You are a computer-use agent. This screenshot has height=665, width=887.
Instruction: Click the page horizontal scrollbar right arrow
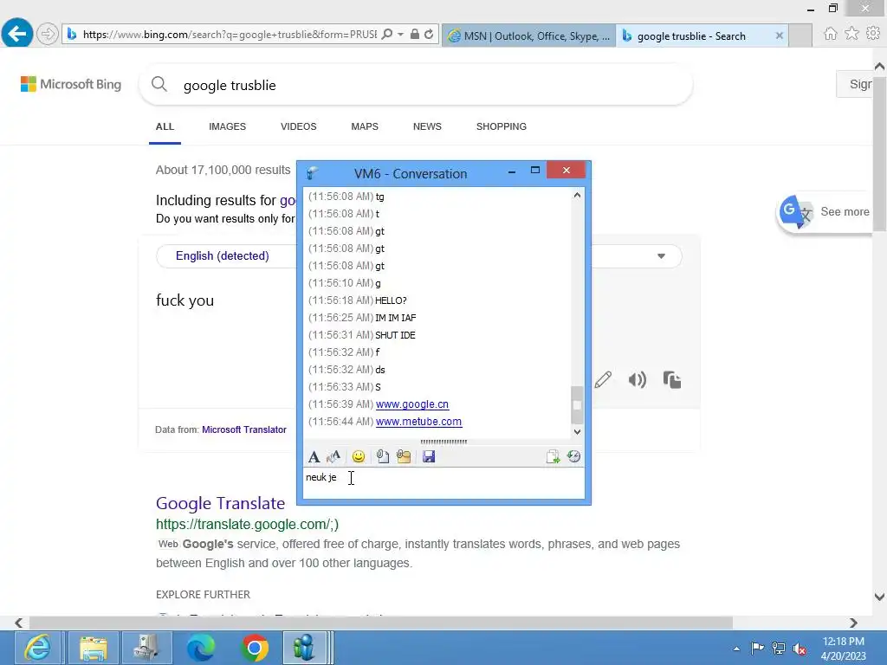click(853, 623)
